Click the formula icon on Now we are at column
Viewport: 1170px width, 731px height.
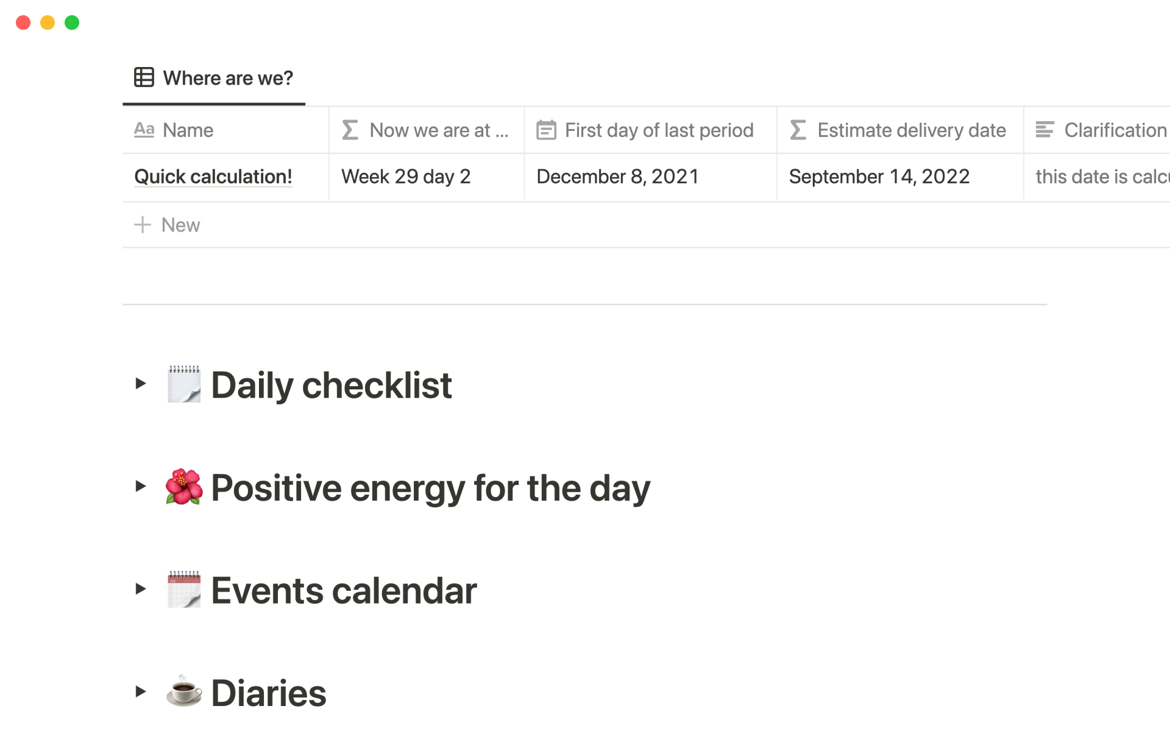point(350,130)
